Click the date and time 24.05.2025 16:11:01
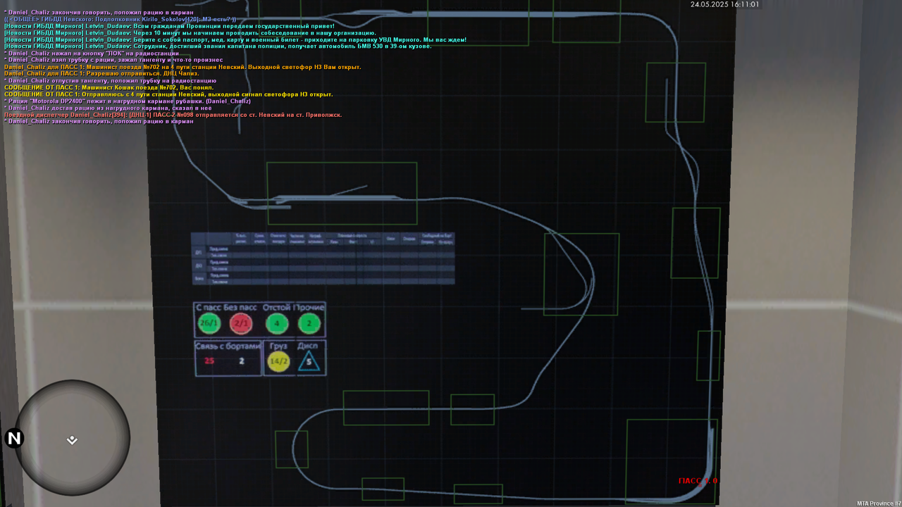This screenshot has height=507, width=902. tap(724, 4)
